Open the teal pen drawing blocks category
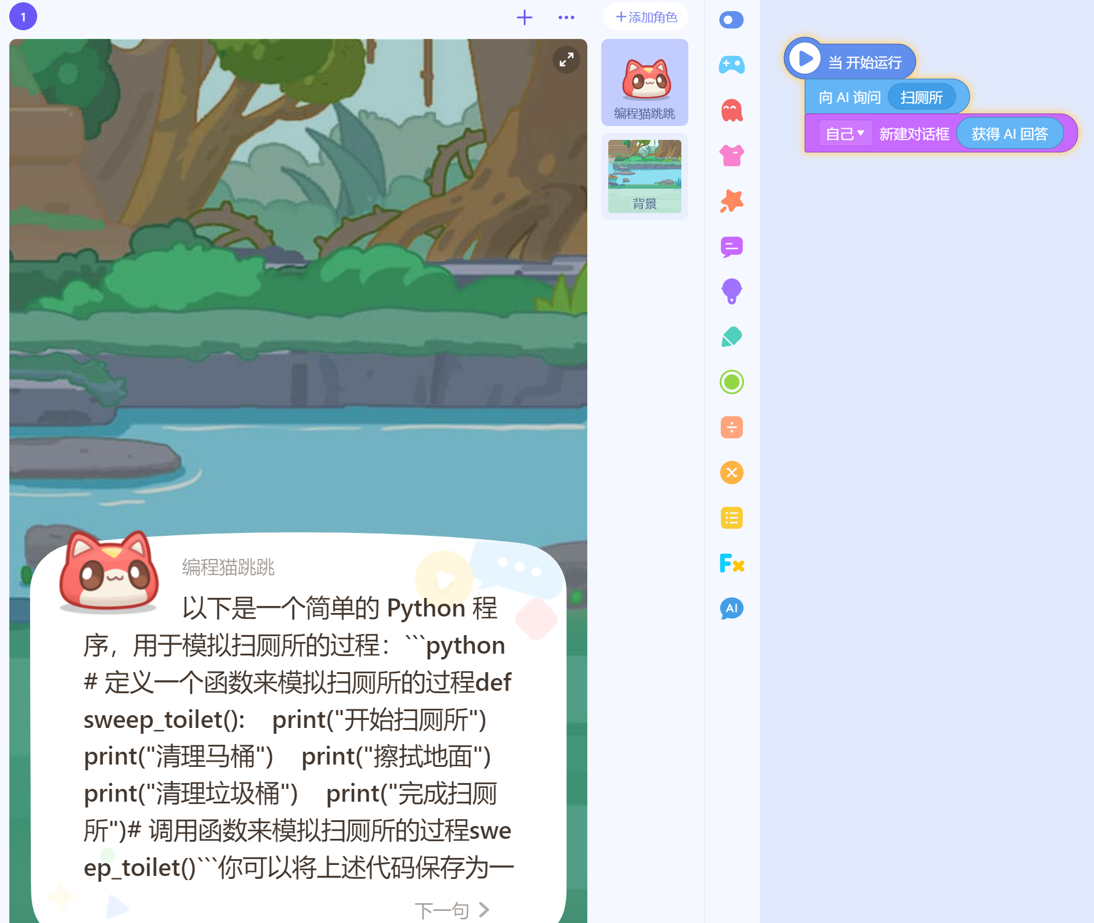 [731, 337]
